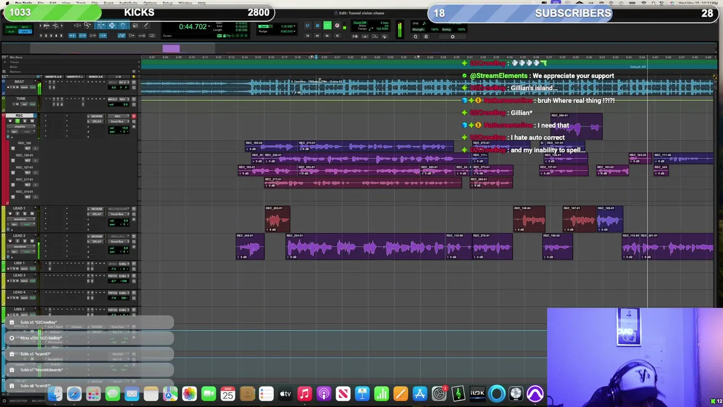723x407 pixels.
Task: Select the Scrubber speaker tool
Action: [135, 25]
